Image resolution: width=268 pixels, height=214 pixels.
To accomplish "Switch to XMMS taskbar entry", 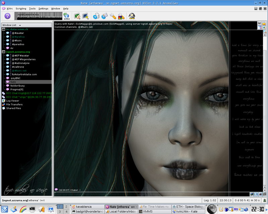I will point(155,211).
